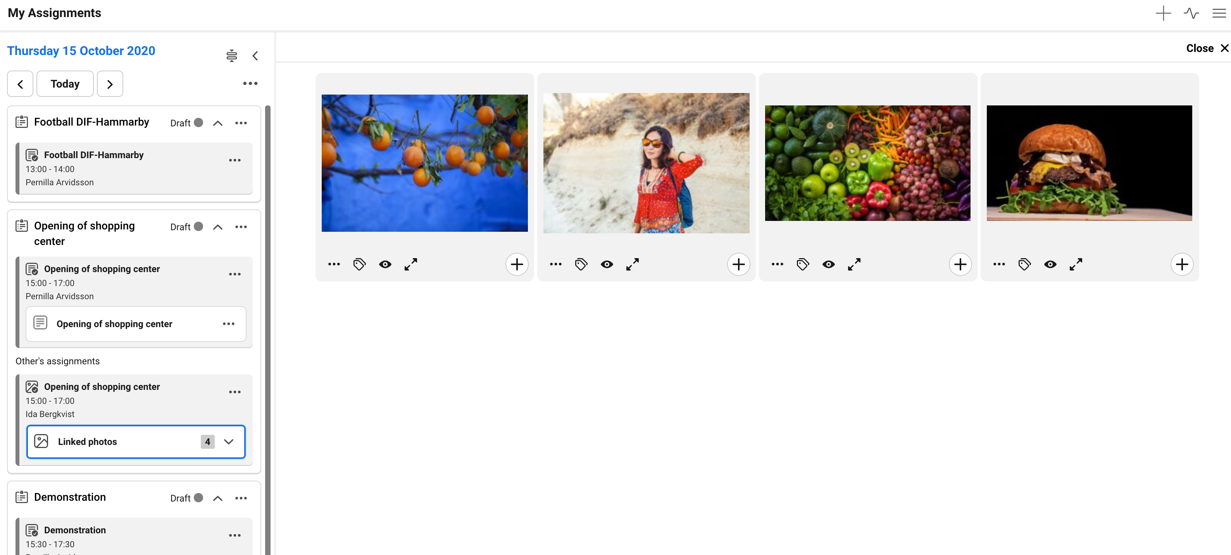This screenshot has height=555, width=1231.
Task: Toggle preview eye on the oranges photo
Action: [x=385, y=264]
